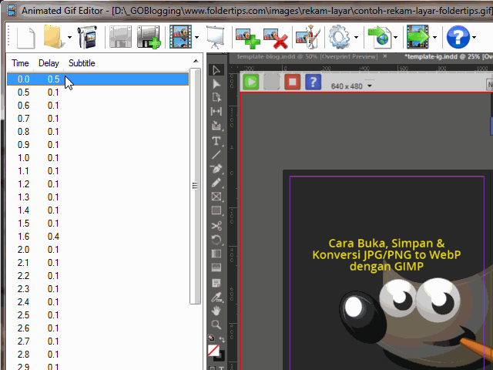The width and height of the screenshot is (493, 370).
Task: Select the Pencil tool
Action: pyautogui.click(x=216, y=183)
